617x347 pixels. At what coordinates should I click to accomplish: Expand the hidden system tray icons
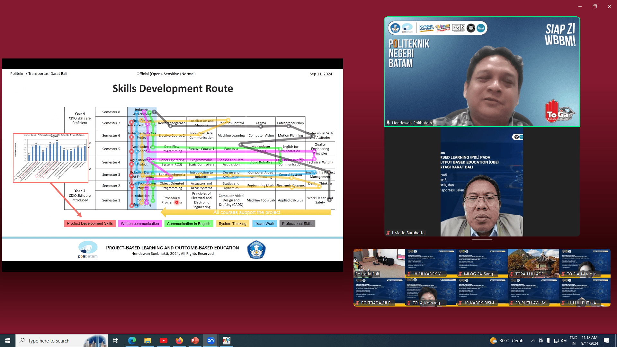(533, 341)
